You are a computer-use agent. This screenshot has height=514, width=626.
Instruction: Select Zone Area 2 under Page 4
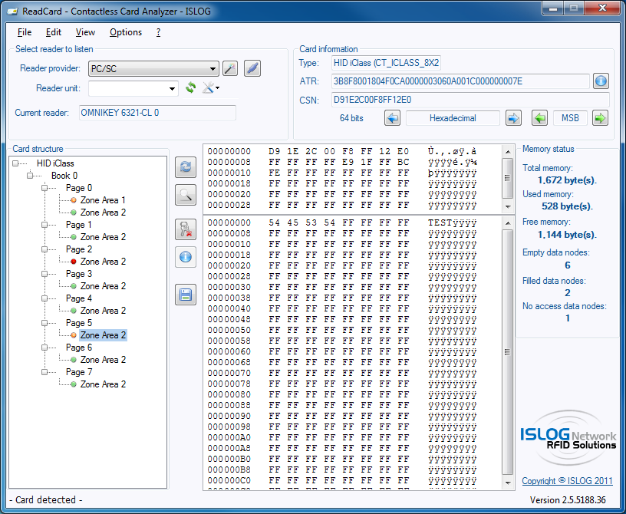click(x=103, y=311)
